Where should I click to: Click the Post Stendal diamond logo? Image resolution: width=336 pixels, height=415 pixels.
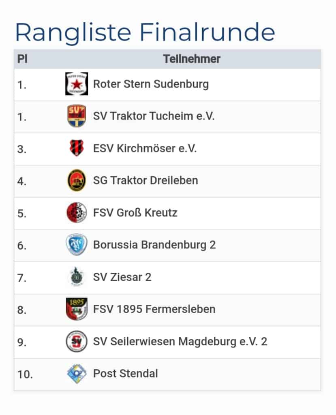click(77, 373)
